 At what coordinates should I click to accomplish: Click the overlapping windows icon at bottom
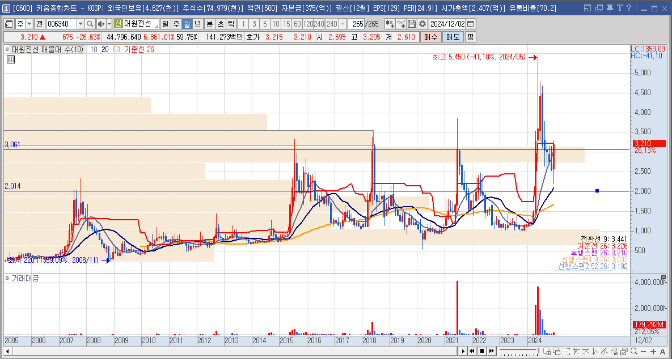(x=557, y=351)
